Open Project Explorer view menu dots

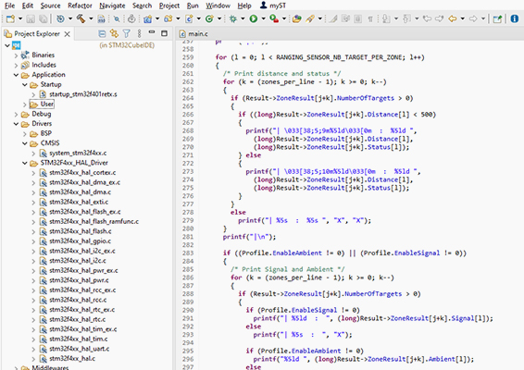pos(140,33)
